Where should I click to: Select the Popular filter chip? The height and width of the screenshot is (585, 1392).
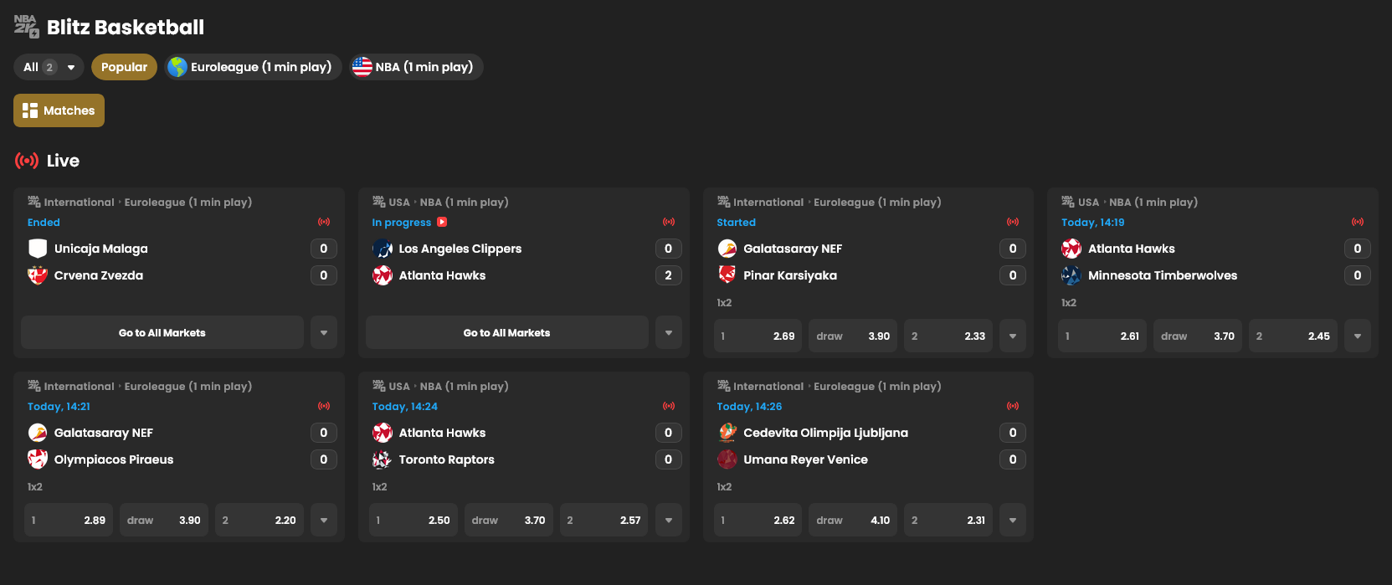tap(124, 67)
